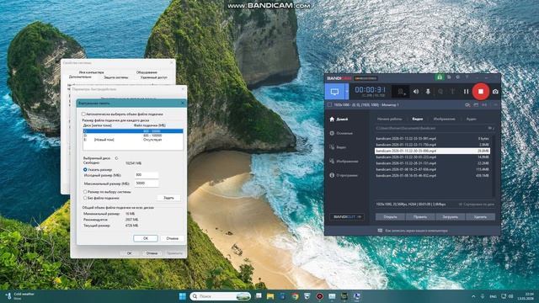
Task: Select the video file sized 0 bytes
Action: click(x=432, y=138)
